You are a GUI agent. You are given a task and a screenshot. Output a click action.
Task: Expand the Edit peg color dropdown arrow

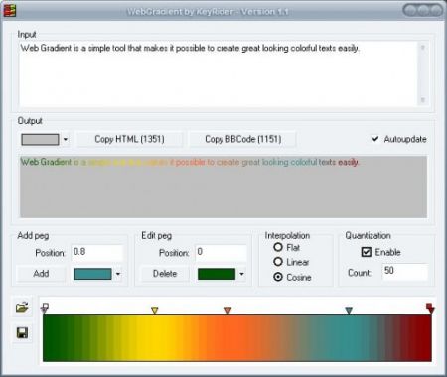pyautogui.click(x=241, y=274)
